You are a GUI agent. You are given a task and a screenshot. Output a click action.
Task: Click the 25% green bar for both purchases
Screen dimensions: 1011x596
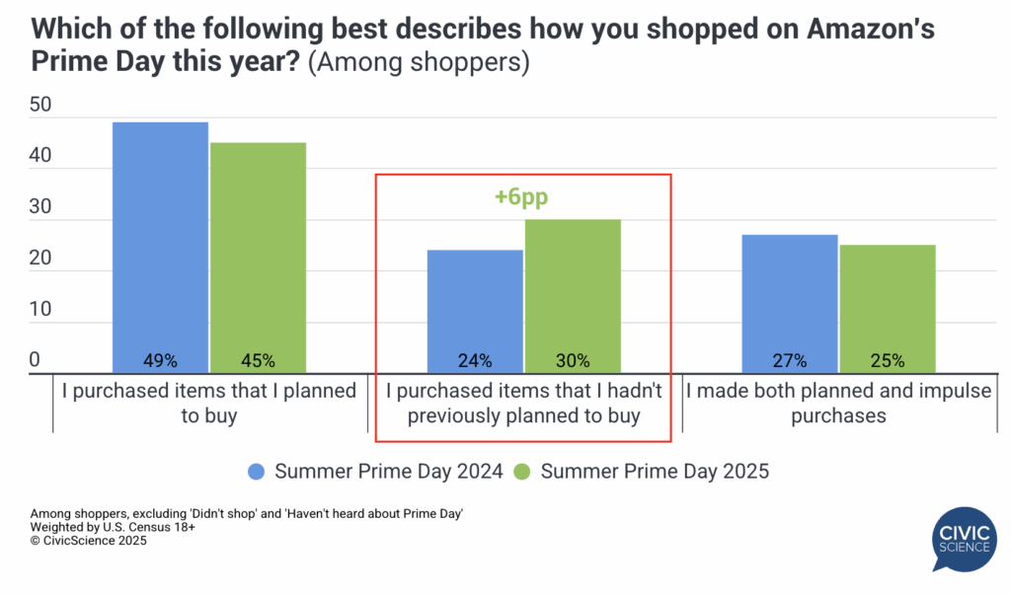tap(888, 308)
